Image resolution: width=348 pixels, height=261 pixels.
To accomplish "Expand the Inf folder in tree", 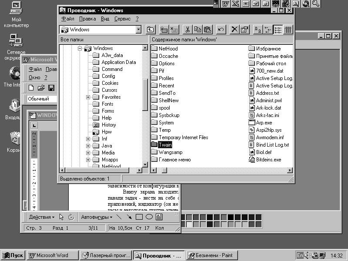I will (88, 139).
